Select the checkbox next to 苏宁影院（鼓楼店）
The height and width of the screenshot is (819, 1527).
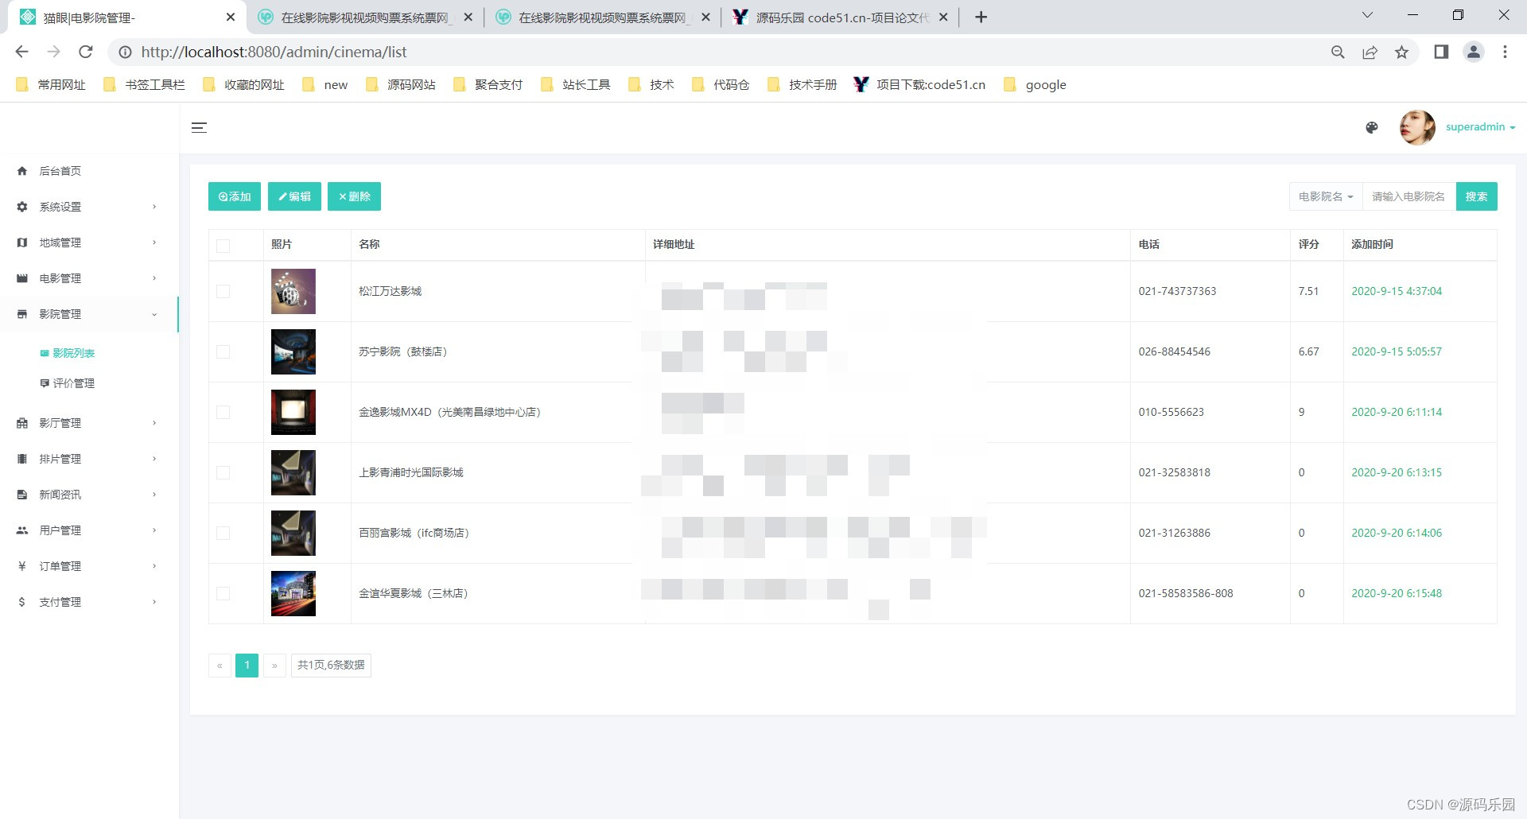(x=223, y=351)
